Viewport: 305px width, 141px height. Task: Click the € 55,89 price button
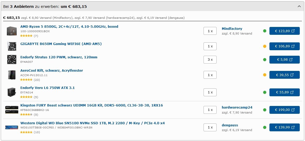(x=284, y=92)
